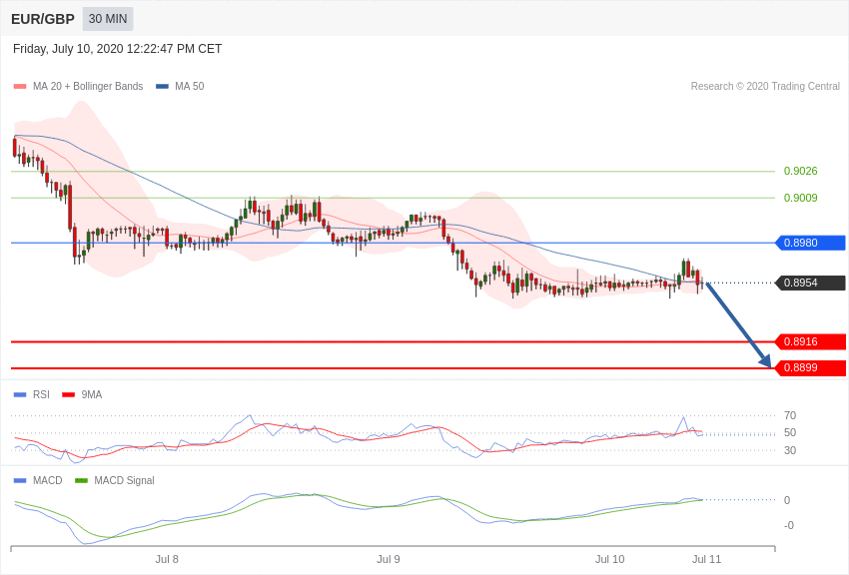Click the Jul 9 date axis label
Viewport: 849px width, 575px height.
(389, 559)
